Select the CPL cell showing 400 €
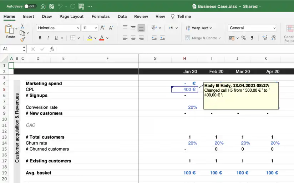Image resolution: width=294 pixels, height=183 pixels. click(185, 90)
